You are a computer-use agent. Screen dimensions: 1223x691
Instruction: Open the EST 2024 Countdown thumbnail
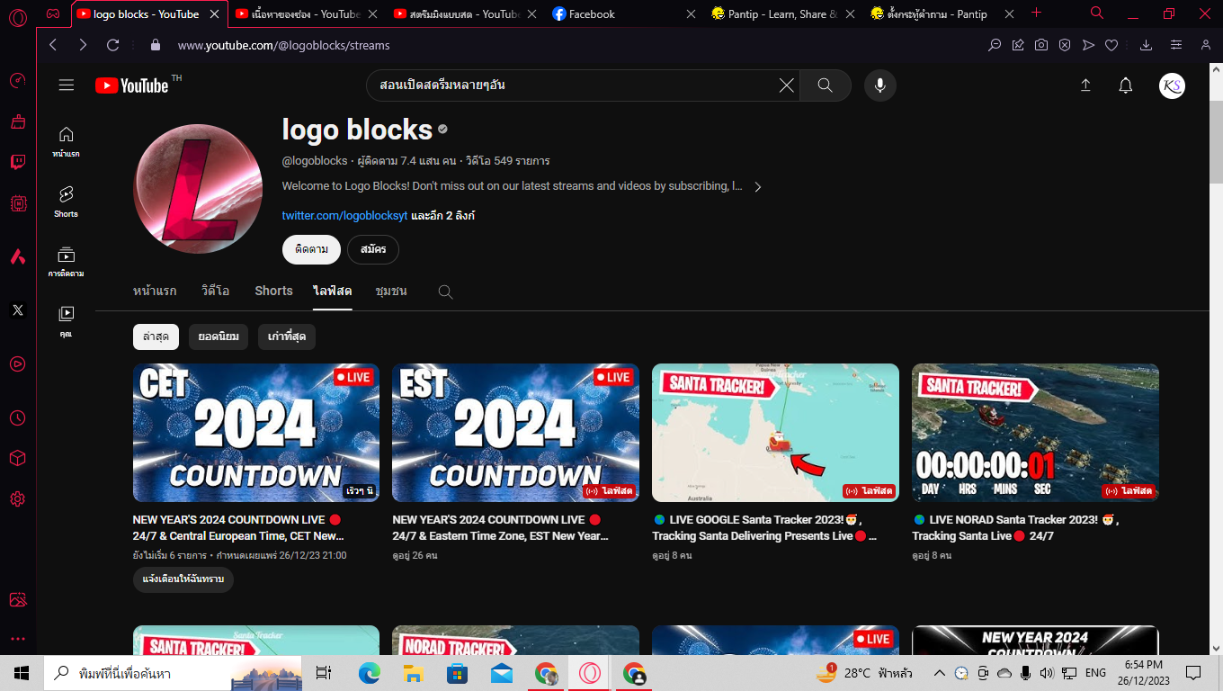[516, 433]
